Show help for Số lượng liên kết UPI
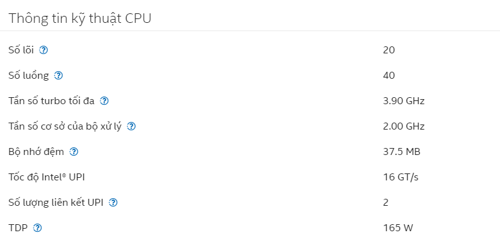This screenshot has width=500, height=249. pyautogui.click(x=113, y=203)
